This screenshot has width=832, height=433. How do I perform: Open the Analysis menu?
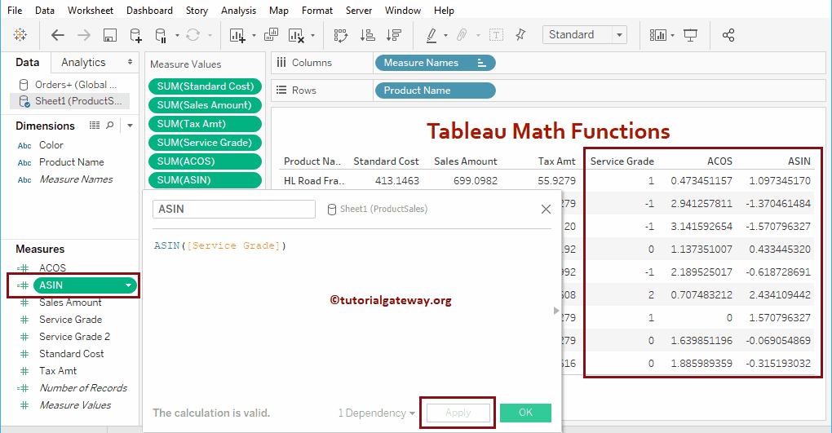tap(238, 11)
